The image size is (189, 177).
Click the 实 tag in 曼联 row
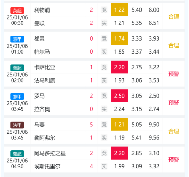pos(104,23)
